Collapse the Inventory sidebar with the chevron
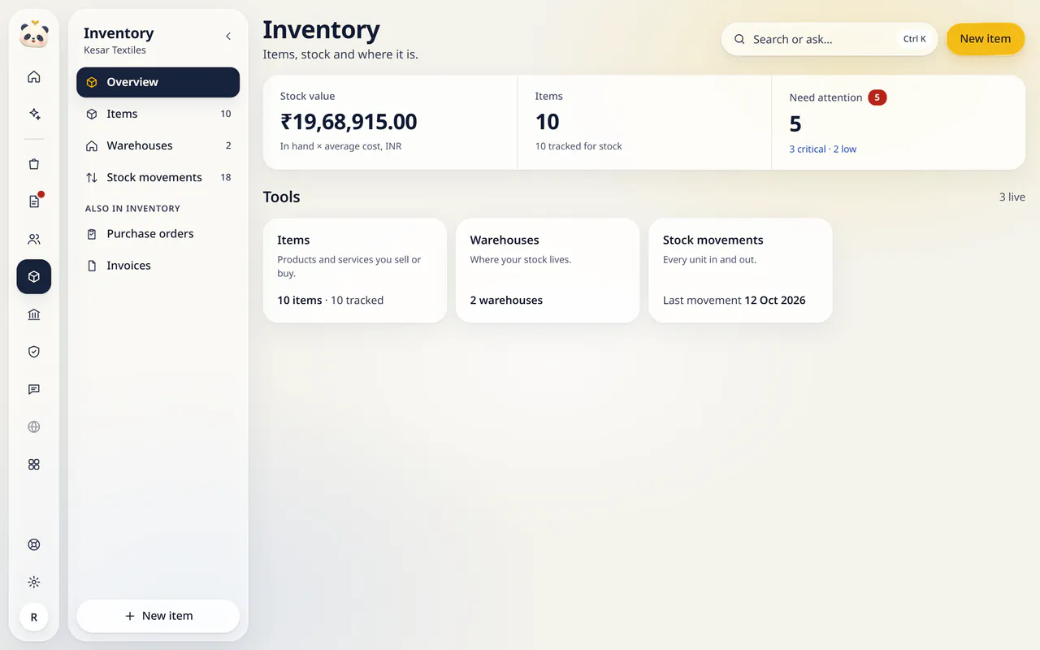 point(228,36)
